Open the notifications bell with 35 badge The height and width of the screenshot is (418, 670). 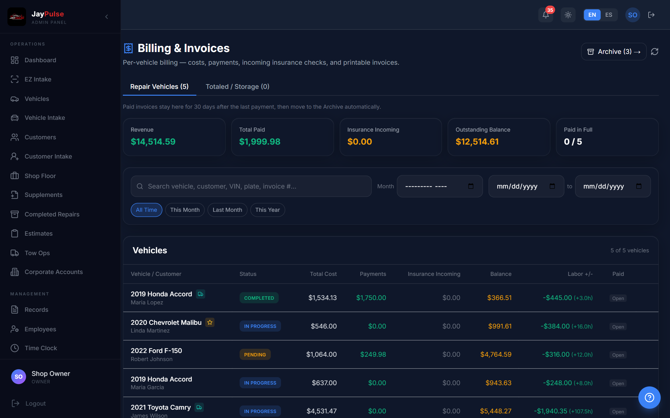[x=546, y=15]
